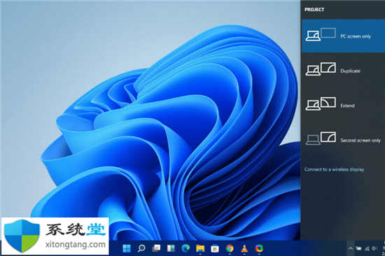Open File Explorer from taskbar
Image resolution: width=385 pixels, height=256 pixels.
click(200, 248)
